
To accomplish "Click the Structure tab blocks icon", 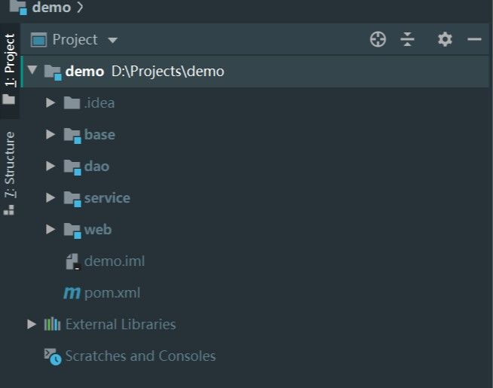I will pos(9,210).
